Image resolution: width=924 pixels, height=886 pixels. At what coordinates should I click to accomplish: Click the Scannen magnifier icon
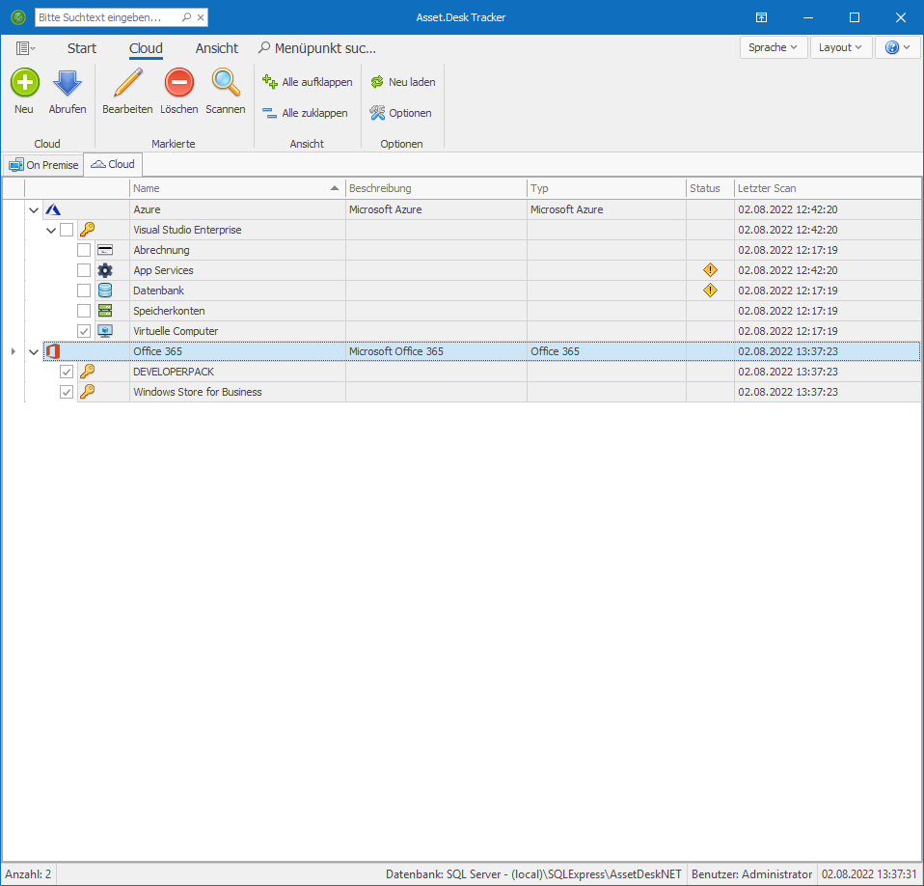pos(226,84)
